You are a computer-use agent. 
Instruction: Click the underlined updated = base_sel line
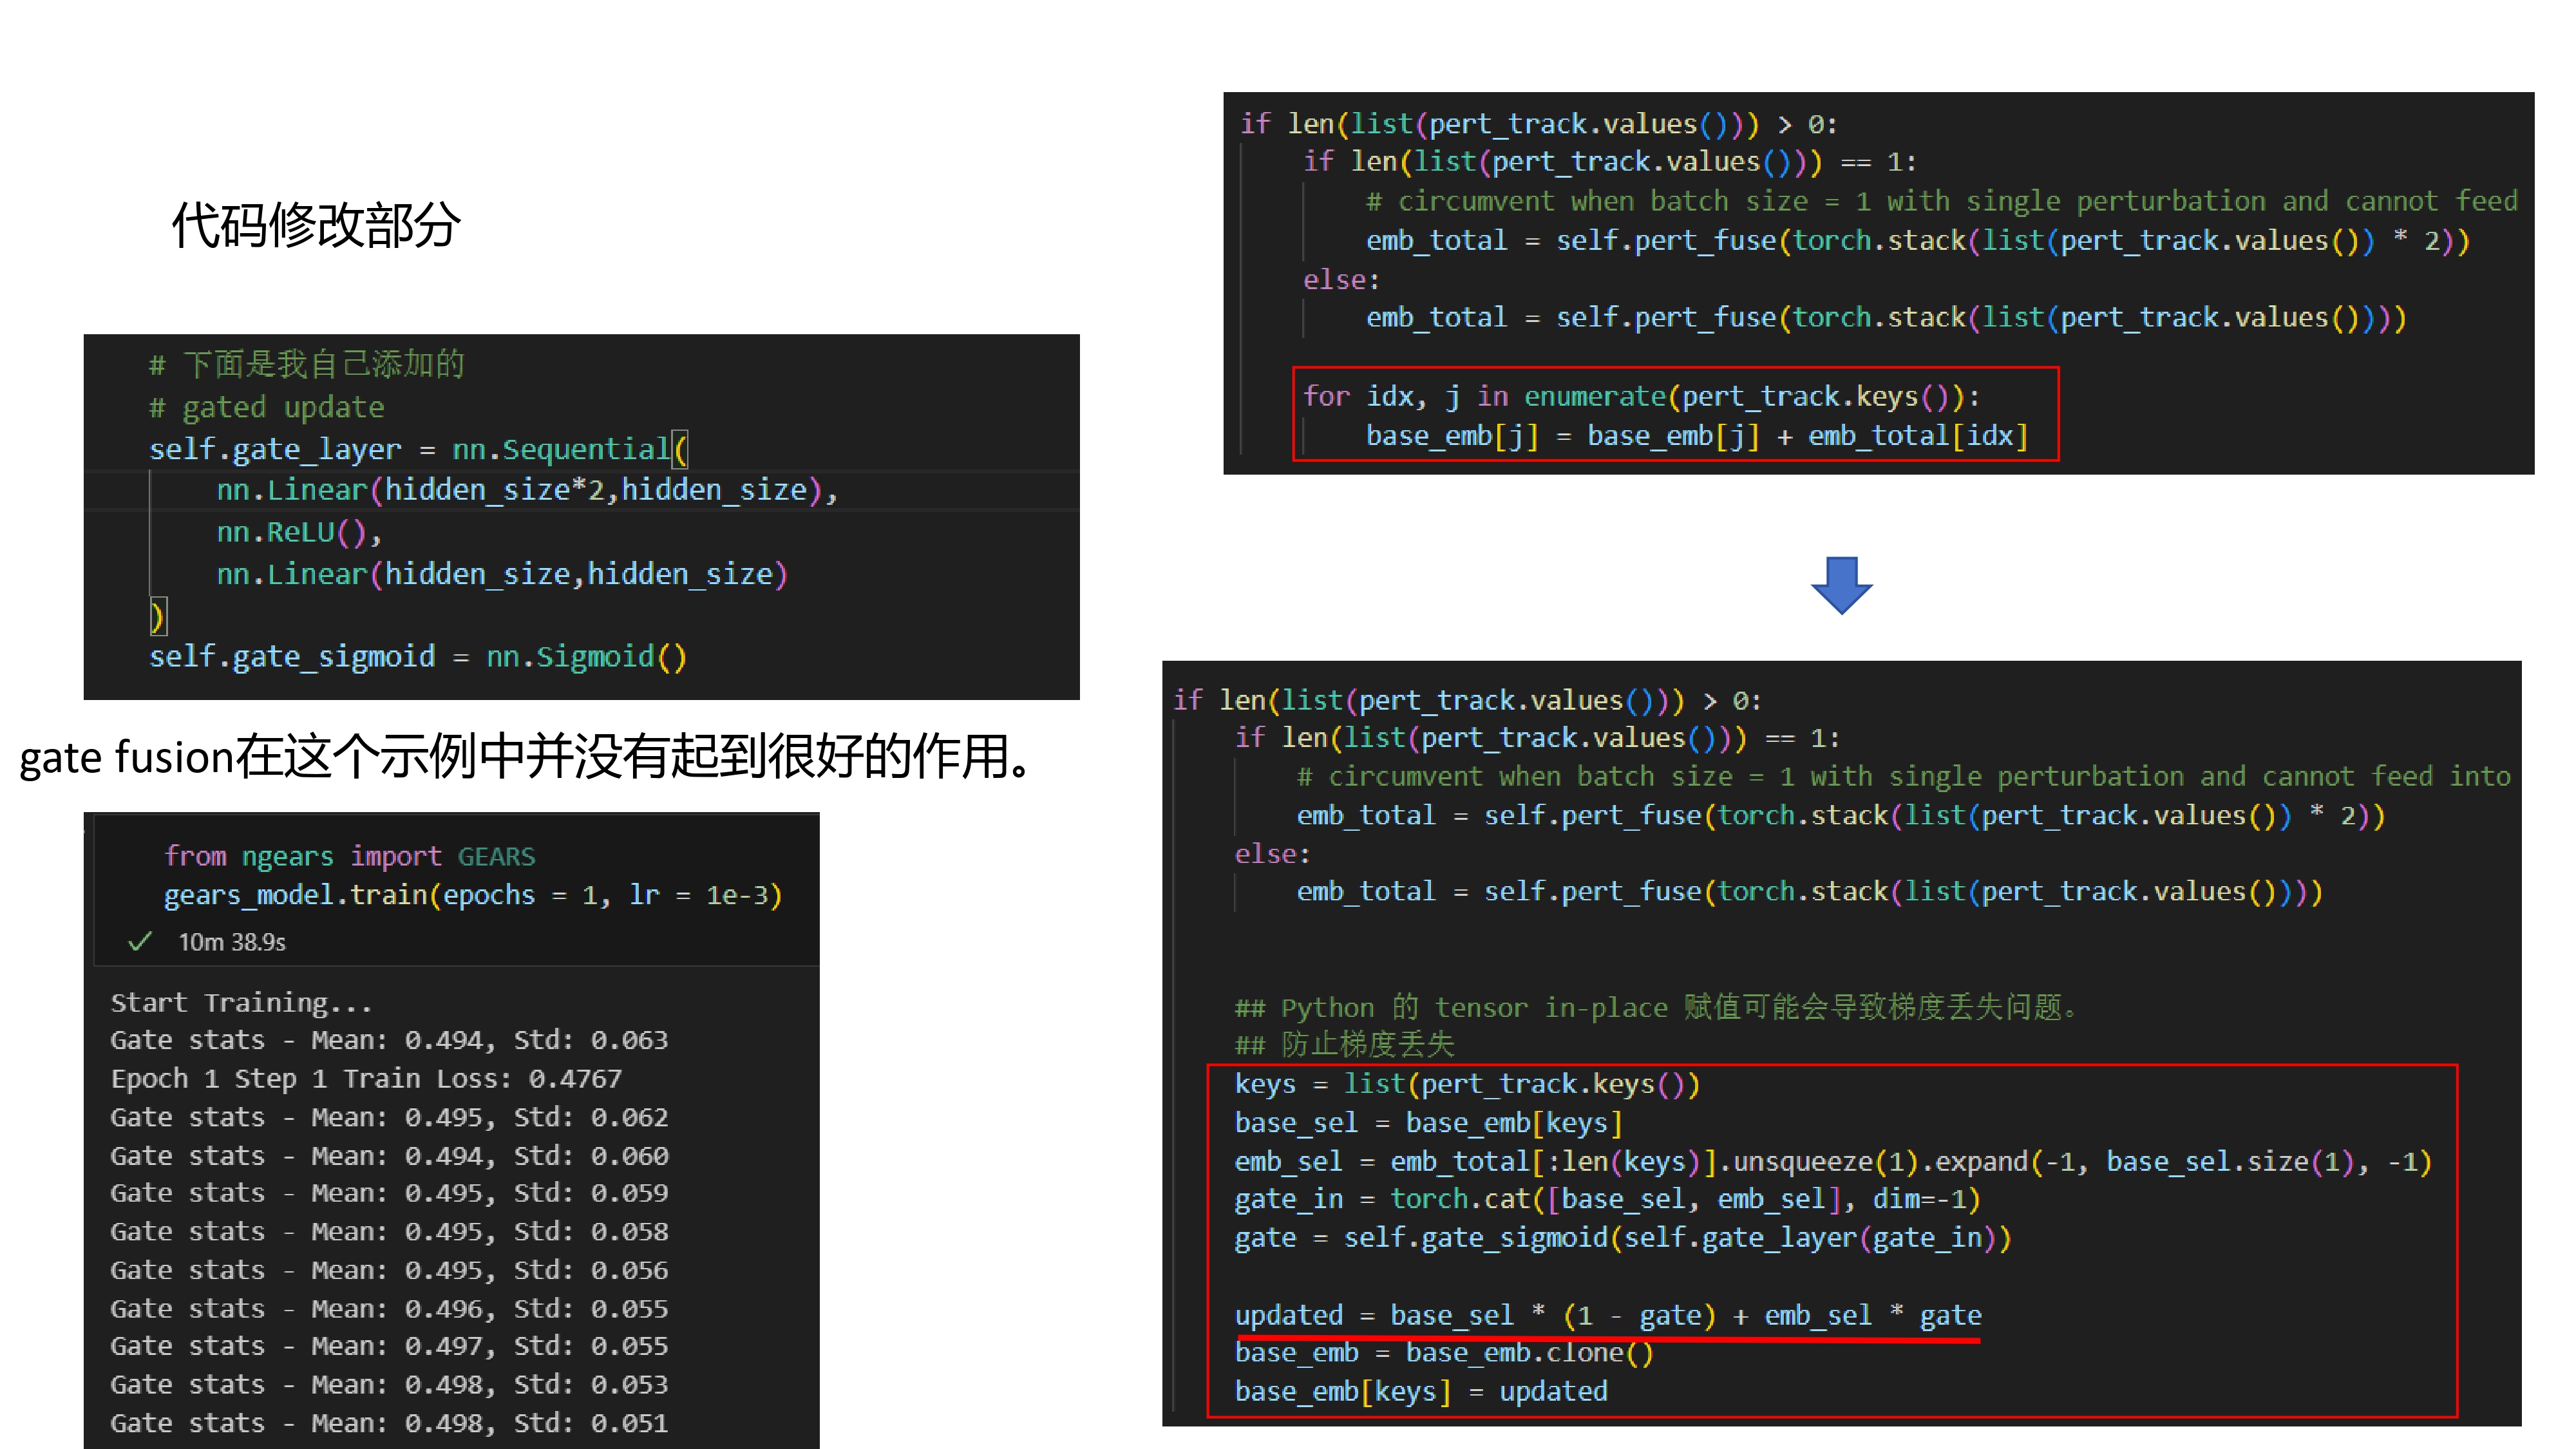pyautogui.click(x=1607, y=1314)
